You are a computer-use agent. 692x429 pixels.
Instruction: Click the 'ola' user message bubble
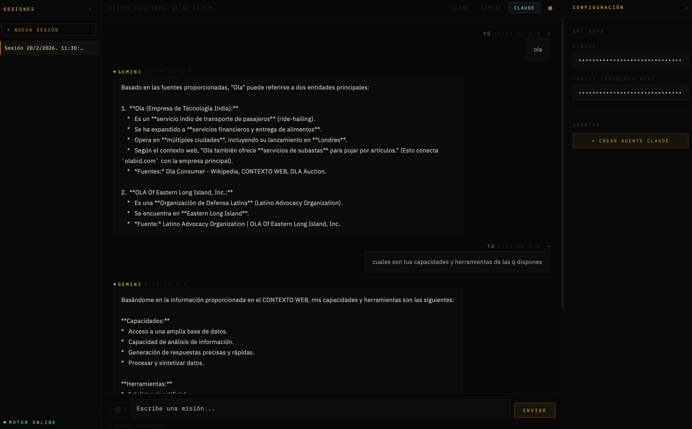(538, 49)
